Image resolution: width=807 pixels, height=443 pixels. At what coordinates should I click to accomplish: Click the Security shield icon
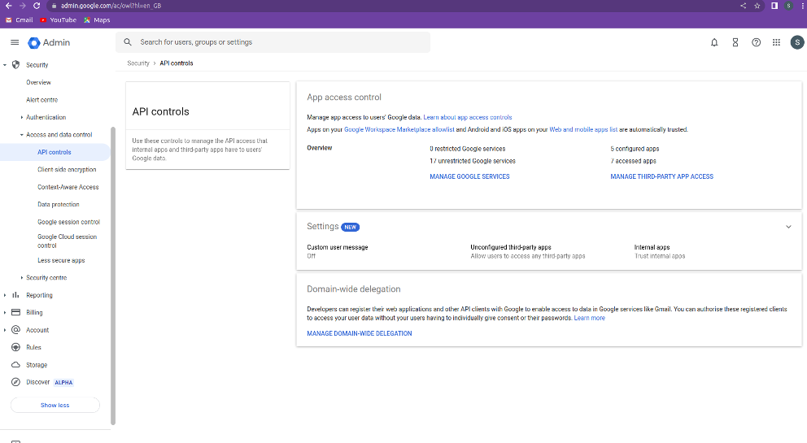(16, 65)
